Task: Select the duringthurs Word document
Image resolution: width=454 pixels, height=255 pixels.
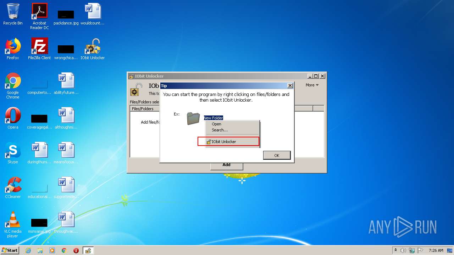Action: pyautogui.click(x=39, y=153)
